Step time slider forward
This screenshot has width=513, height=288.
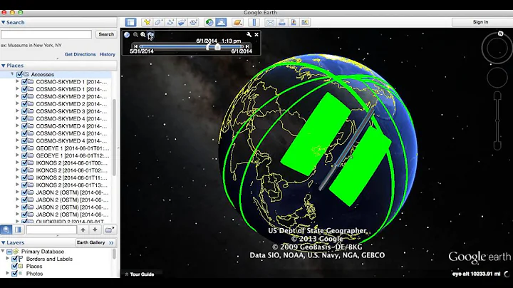click(247, 47)
